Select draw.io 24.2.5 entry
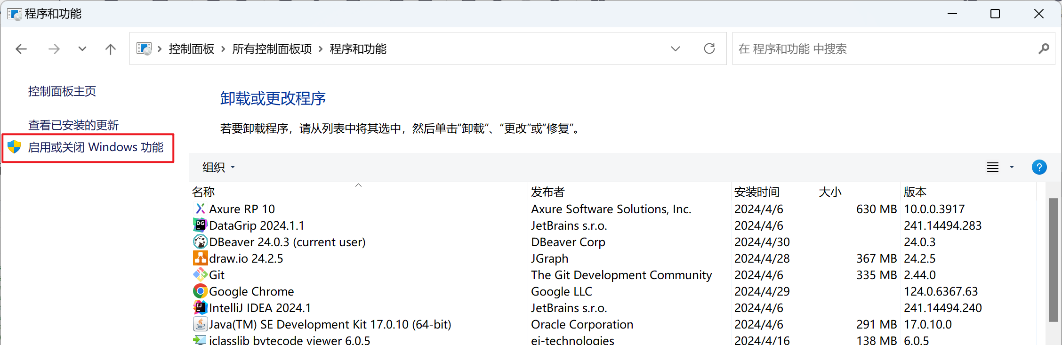This screenshot has width=1062, height=345. click(246, 258)
